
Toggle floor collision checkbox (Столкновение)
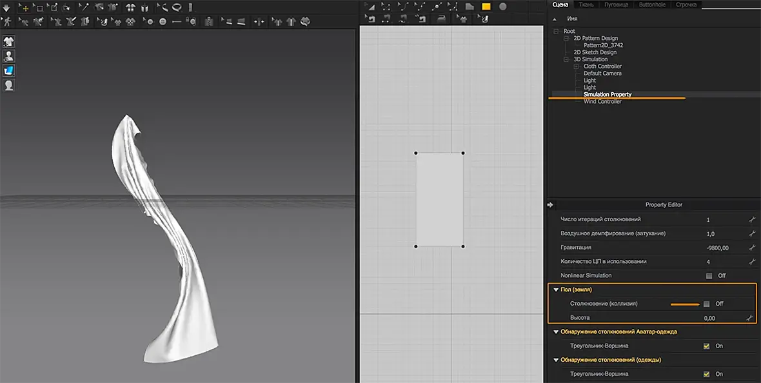pyautogui.click(x=707, y=304)
